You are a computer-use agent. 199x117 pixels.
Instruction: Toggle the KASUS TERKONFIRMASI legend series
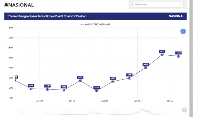97,25
